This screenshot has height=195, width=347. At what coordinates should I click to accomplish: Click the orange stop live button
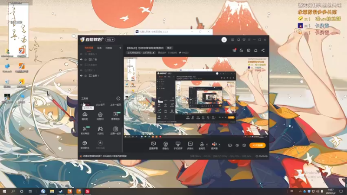(x=257, y=145)
